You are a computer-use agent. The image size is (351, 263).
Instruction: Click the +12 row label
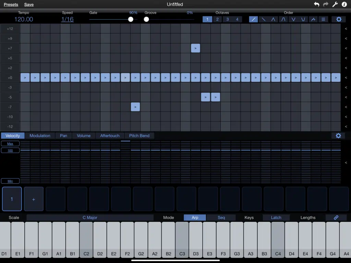[x=10, y=29]
